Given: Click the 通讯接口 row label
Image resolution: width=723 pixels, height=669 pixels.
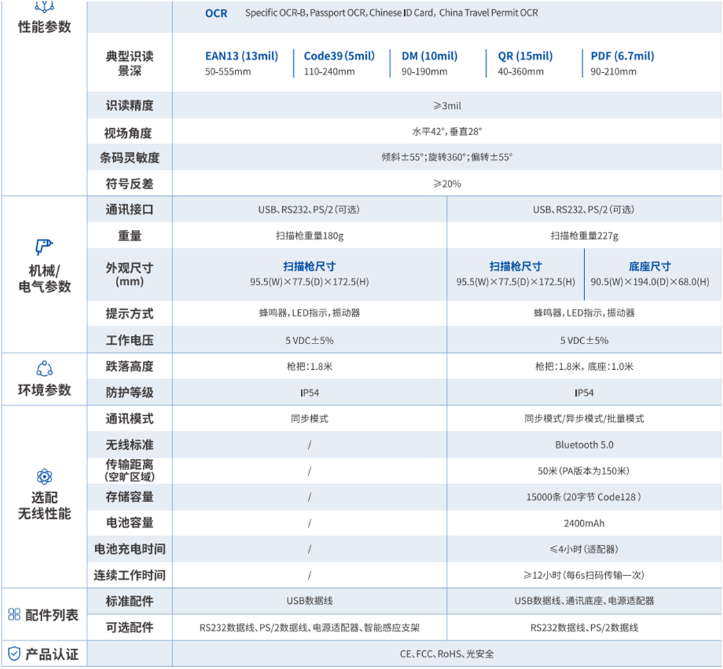Looking at the screenshot, I should [129, 210].
